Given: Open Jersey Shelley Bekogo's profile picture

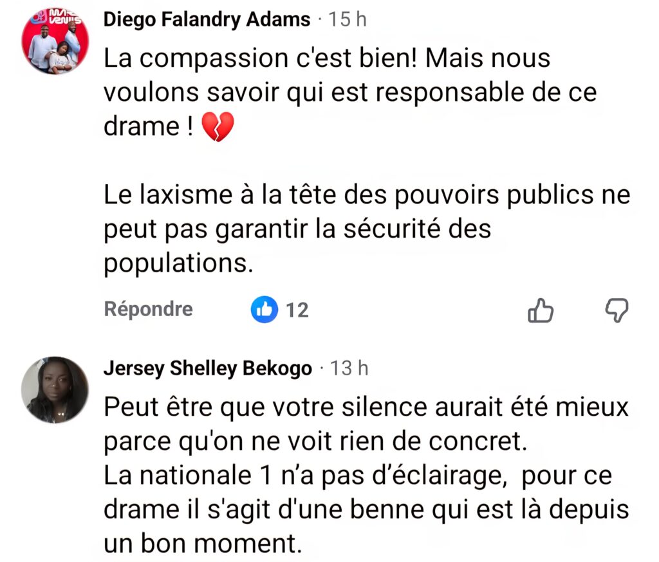Looking at the screenshot, I should (55, 389).
